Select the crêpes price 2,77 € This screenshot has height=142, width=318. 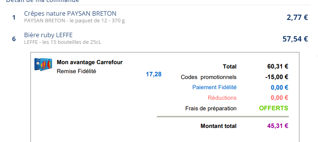point(297,18)
